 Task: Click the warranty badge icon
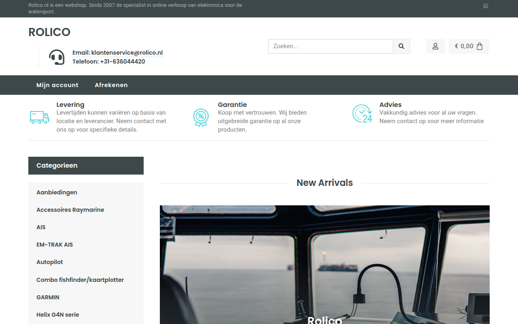pos(201,117)
